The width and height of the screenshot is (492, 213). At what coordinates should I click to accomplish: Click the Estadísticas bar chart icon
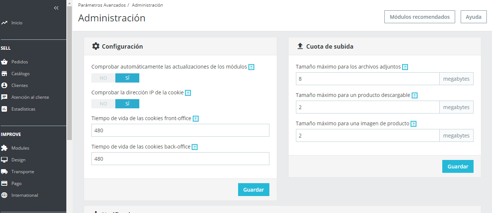tap(4, 109)
